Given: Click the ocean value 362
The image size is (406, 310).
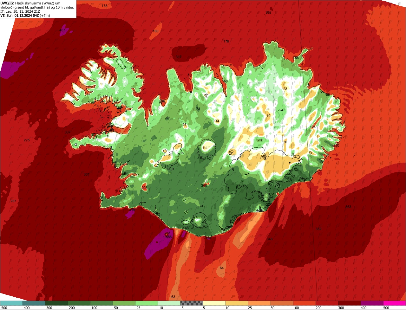Looking at the screenshot, I should point(318,229).
